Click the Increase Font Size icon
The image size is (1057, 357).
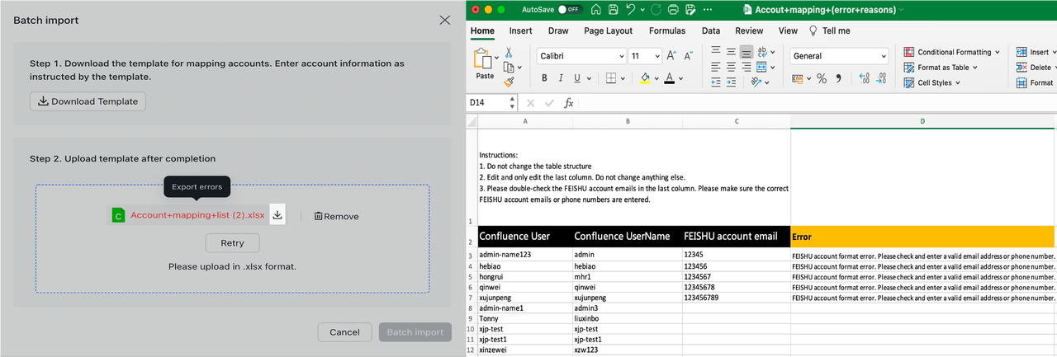pos(671,56)
